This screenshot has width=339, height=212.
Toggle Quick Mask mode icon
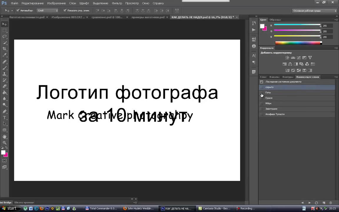click(4, 161)
